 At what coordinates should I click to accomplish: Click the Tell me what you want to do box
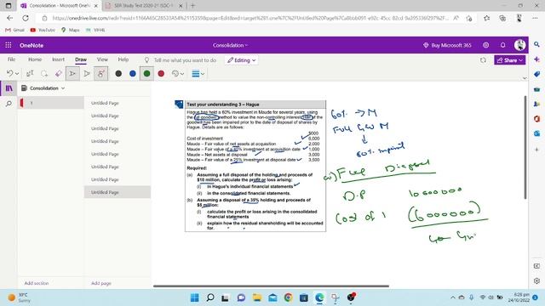pos(185,60)
